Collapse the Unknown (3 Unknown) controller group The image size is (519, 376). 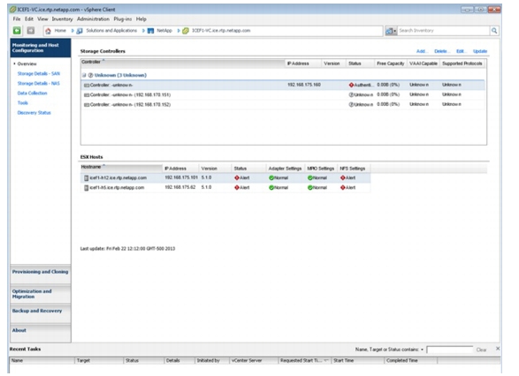(x=84, y=75)
